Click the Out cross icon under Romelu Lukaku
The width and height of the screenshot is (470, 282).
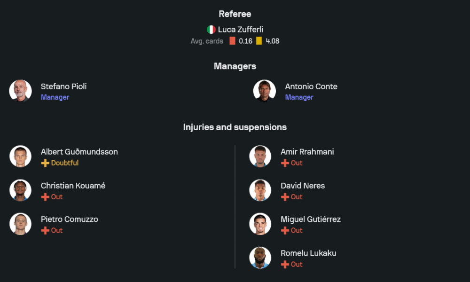[x=285, y=265]
